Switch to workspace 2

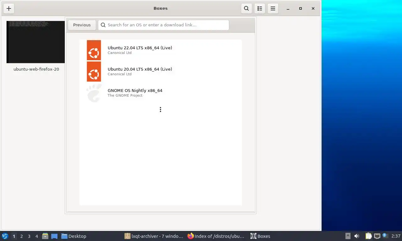[x=21, y=236]
